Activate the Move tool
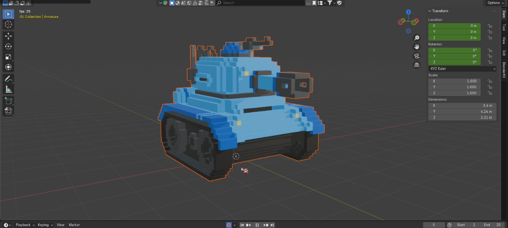This screenshot has height=228, width=508. [x=8, y=36]
